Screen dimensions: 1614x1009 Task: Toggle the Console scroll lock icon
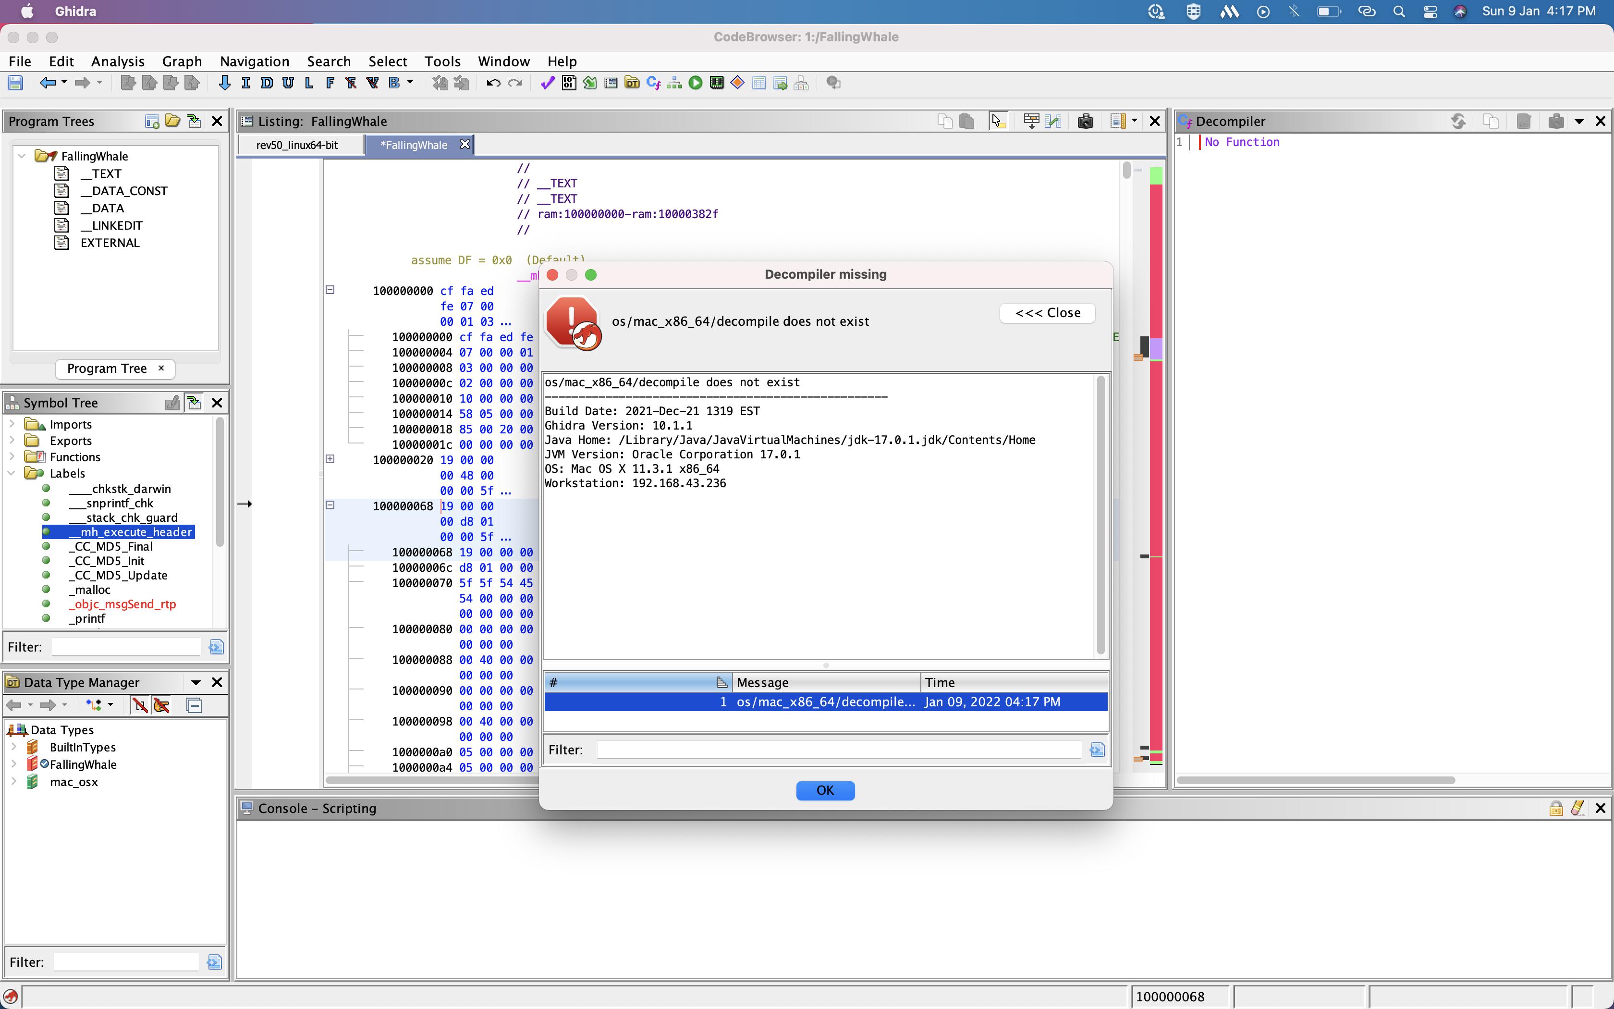pos(1556,808)
